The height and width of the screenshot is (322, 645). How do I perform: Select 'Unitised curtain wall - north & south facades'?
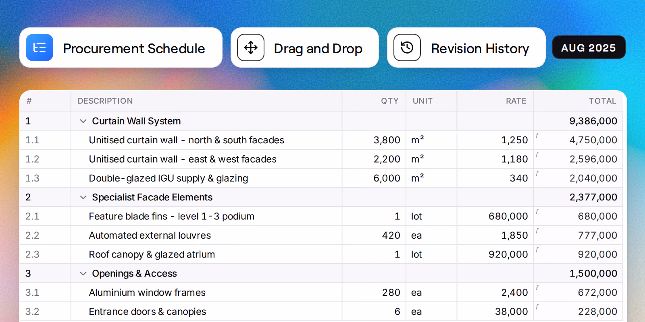pyautogui.click(x=186, y=140)
